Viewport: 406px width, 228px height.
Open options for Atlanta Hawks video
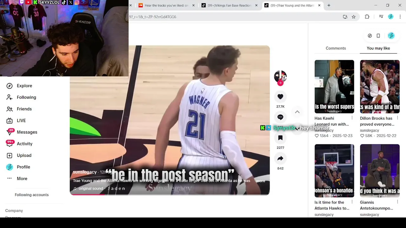pos(352,202)
